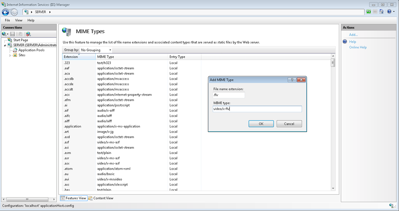Select the SERVER node in Connections tree
The width and height of the screenshot is (399, 211).
35,45
